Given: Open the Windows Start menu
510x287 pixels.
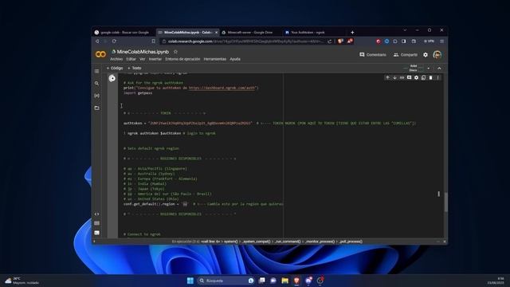Looking at the screenshot, I should (190, 281).
